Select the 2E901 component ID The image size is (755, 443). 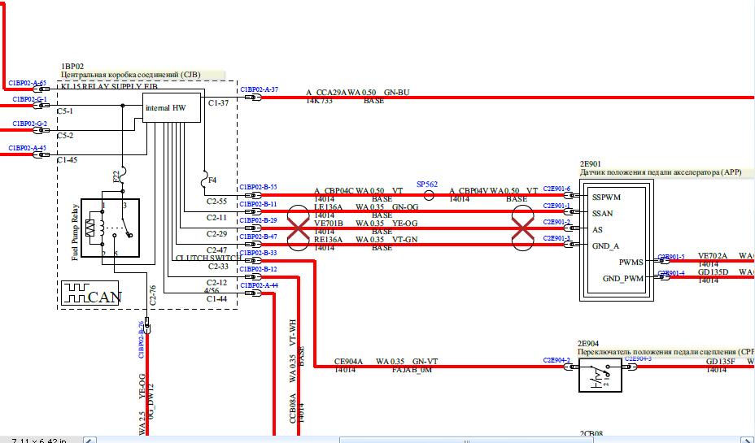pyautogui.click(x=591, y=164)
